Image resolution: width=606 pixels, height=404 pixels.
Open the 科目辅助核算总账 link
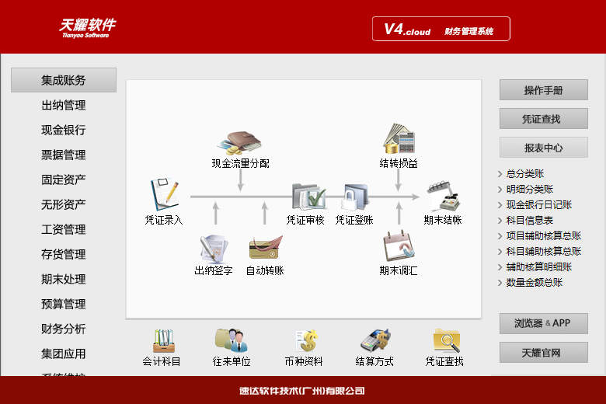tap(544, 251)
